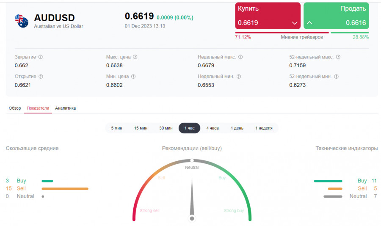Click help icon beside 52-недельный мин.

point(336,77)
